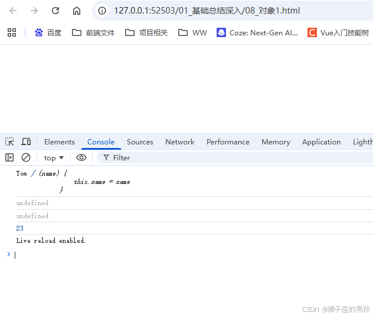Switch to the Sources tab
The height and width of the screenshot is (316, 373).
140,142
